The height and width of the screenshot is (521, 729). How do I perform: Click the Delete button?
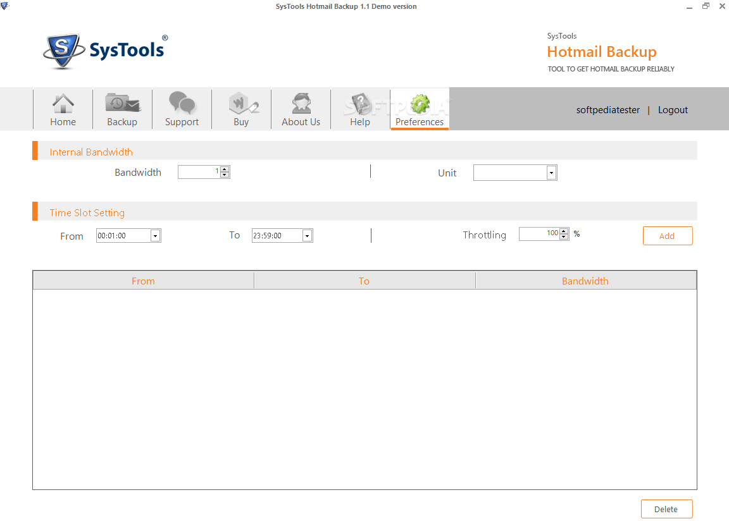tap(666, 509)
